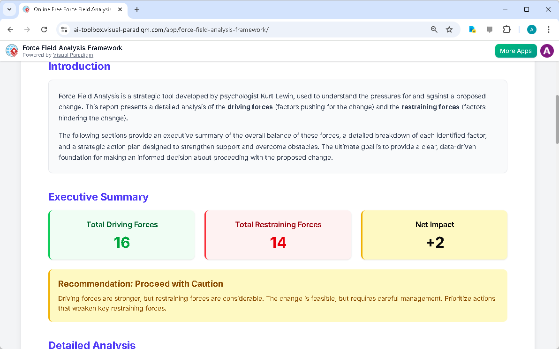Click the Force Field Analysis Framework logo
Viewport: 559px width, 349px height.
pos(12,51)
